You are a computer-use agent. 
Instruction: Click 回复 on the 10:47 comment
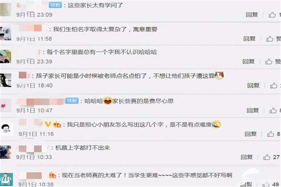click(x=253, y=110)
